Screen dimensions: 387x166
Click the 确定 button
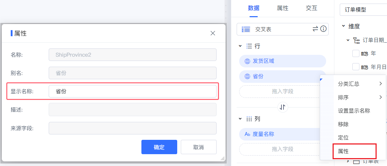click(x=159, y=147)
